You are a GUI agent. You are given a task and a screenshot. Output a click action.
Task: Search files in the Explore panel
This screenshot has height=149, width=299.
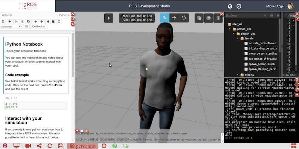tap(265, 16)
